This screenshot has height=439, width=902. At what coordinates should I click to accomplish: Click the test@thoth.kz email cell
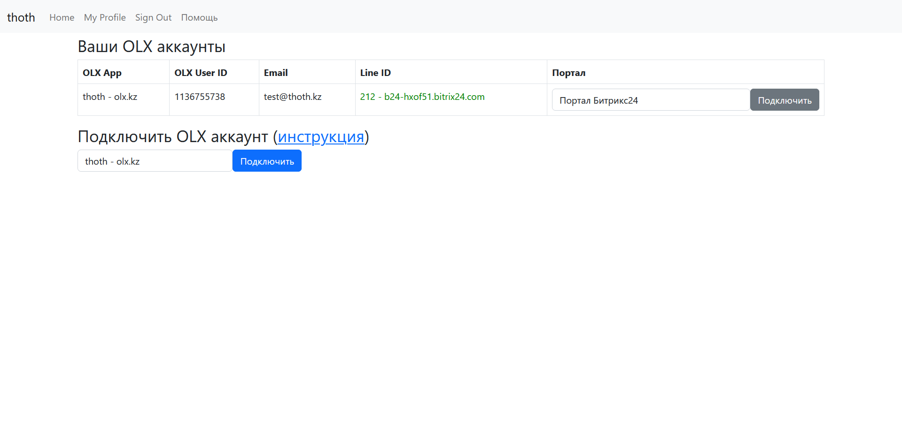(292, 97)
